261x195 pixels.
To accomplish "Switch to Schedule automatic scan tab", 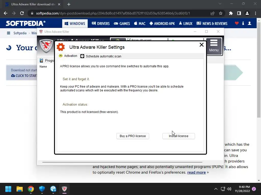I will tap(101, 56).
